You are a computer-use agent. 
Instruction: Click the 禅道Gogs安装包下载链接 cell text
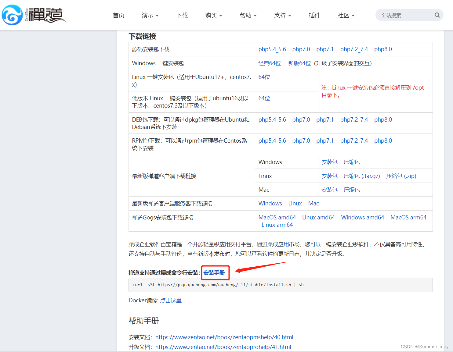(x=163, y=218)
